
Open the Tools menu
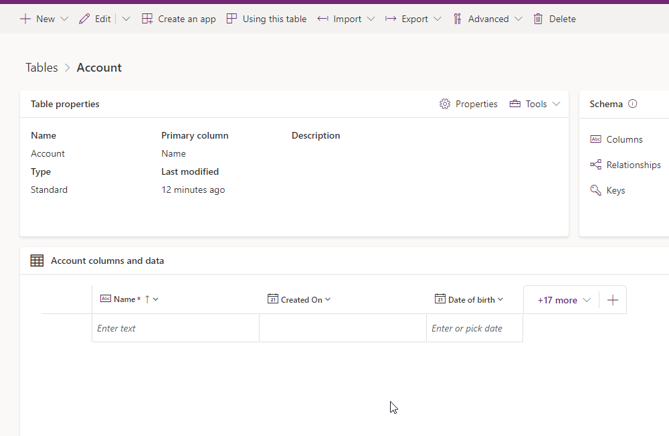(x=535, y=104)
